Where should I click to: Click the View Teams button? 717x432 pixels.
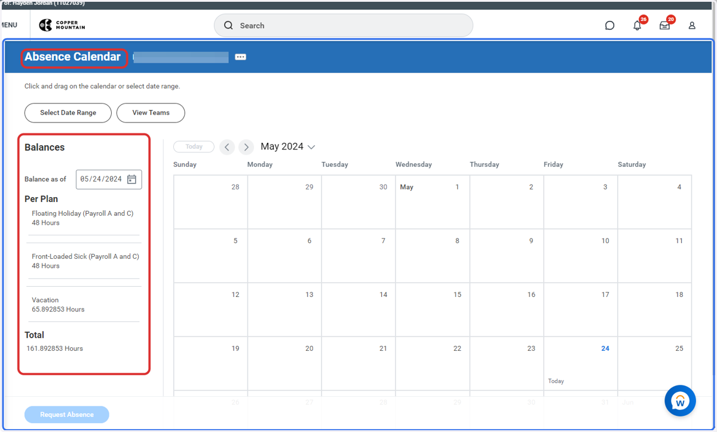point(151,112)
